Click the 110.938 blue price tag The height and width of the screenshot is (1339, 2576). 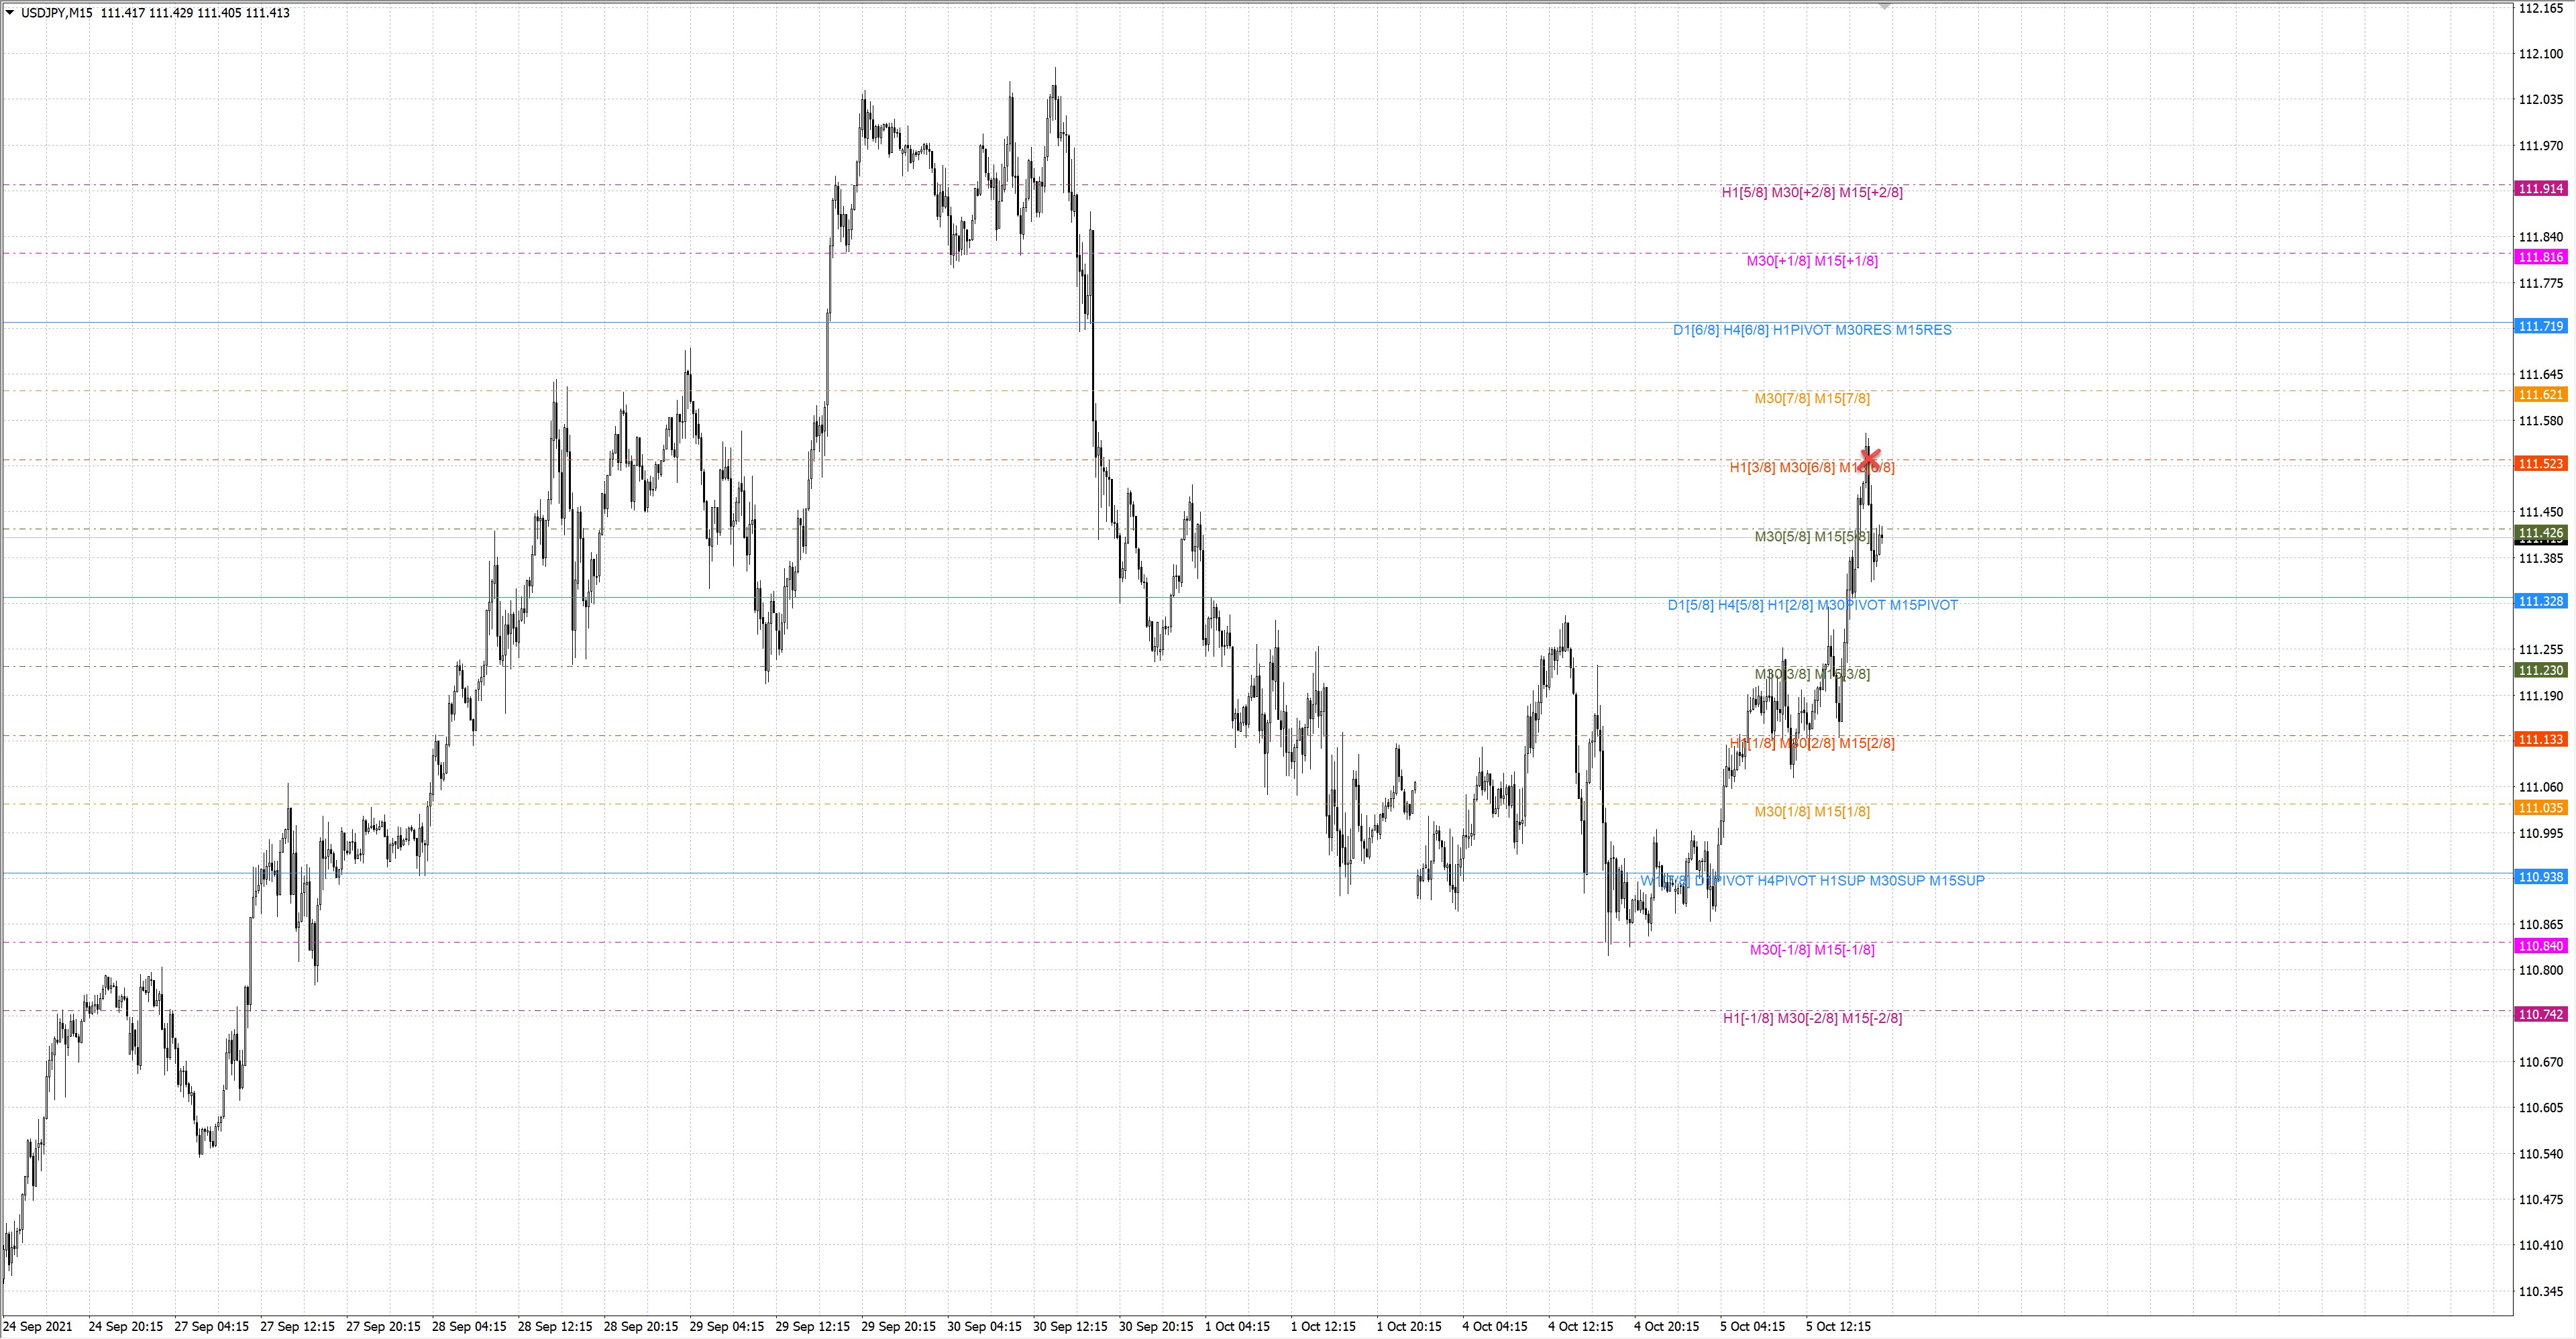[x=2540, y=877]
